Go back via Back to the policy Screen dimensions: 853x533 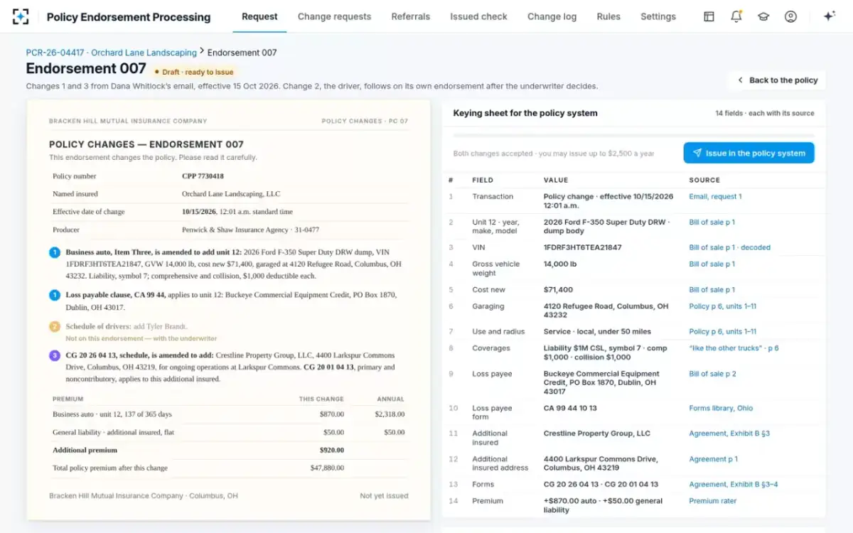777,80
